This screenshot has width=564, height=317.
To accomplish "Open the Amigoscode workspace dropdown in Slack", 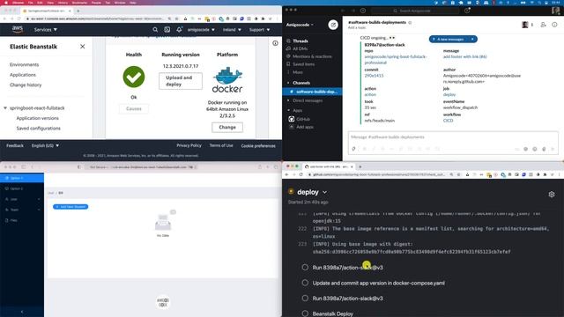I will tap(300, 25).
